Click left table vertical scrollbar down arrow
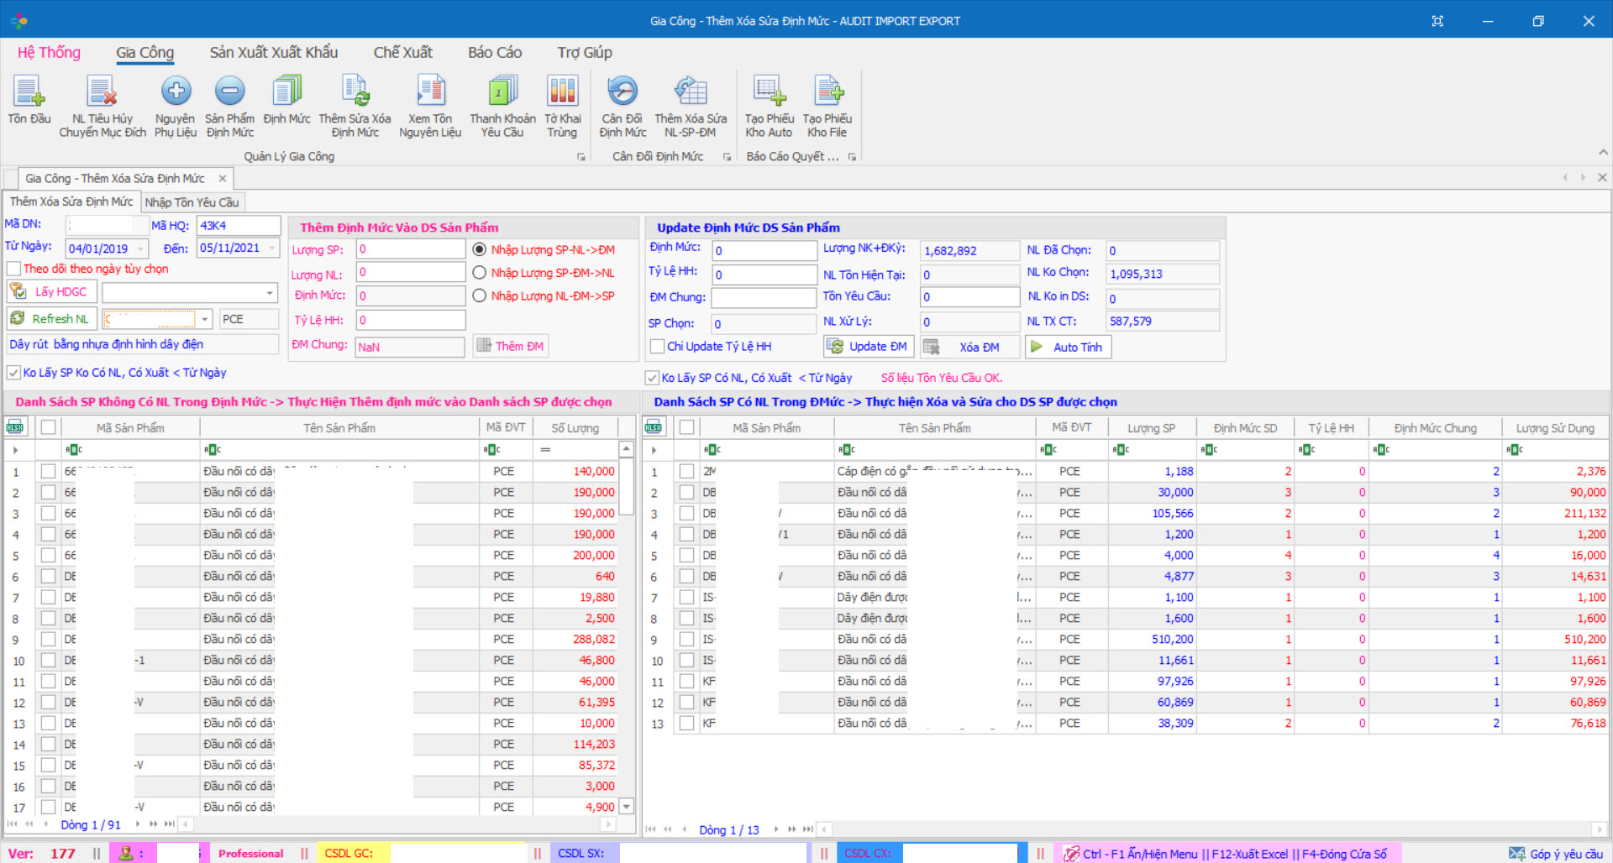The height and width of the screenshot is (863, 1613). 626,807
